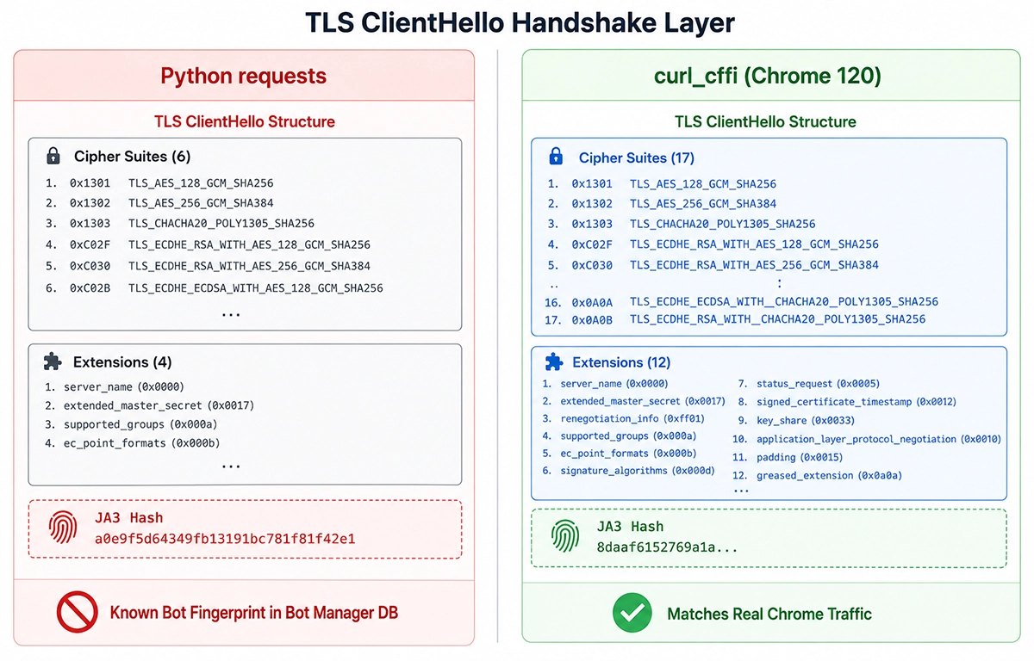Select TLS_AES_256_GCM_SHA384 in the Python requests list
This screenshot has width=1034, height=661.
201,203
